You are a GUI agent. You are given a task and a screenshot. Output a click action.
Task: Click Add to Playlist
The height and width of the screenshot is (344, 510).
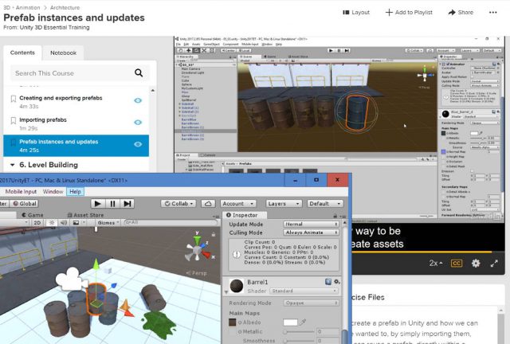409,13
